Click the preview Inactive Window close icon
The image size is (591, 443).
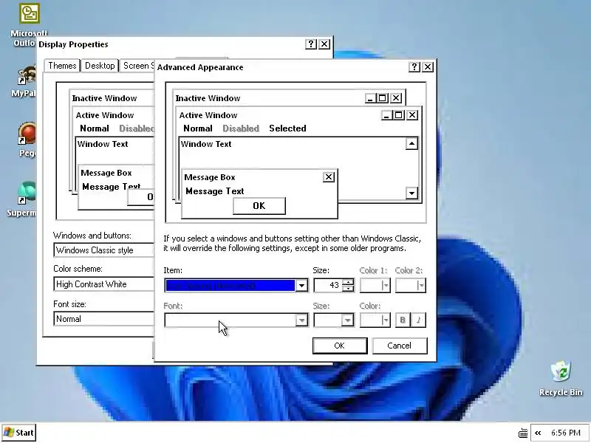(x=396, y=98)
